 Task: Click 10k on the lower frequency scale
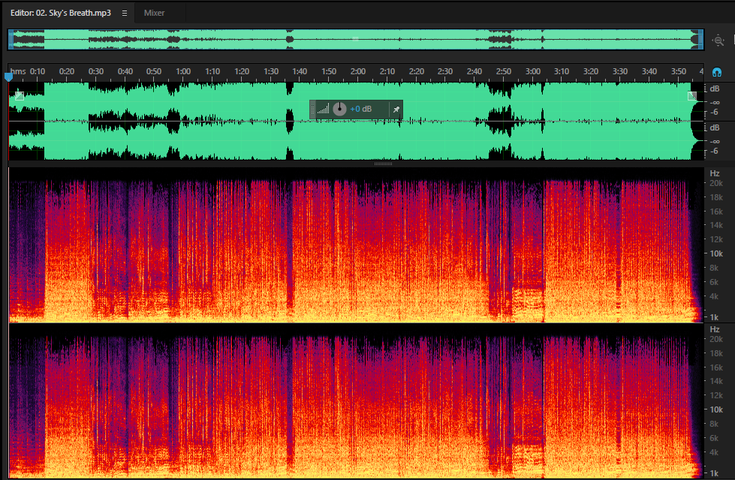pos(716,409)
